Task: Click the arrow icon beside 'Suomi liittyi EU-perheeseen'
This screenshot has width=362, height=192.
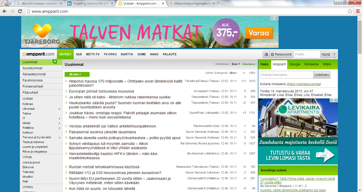Action: tap(66, 179)
